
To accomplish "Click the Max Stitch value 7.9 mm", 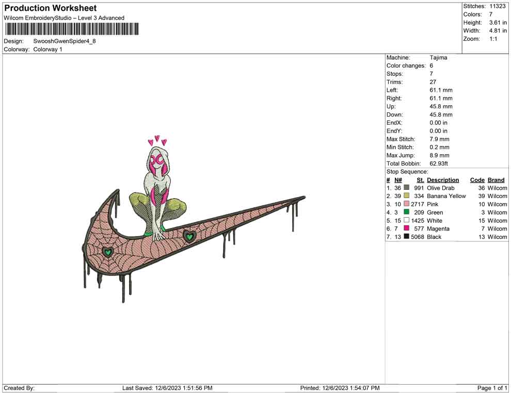I will click(x=439, y=139).
